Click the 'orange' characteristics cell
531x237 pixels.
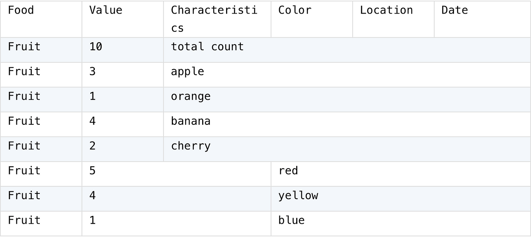347,99
